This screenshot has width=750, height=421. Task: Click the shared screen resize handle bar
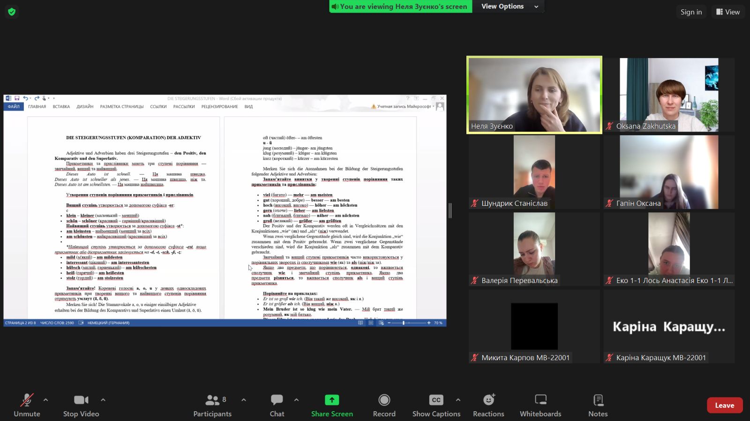(450, 210)
